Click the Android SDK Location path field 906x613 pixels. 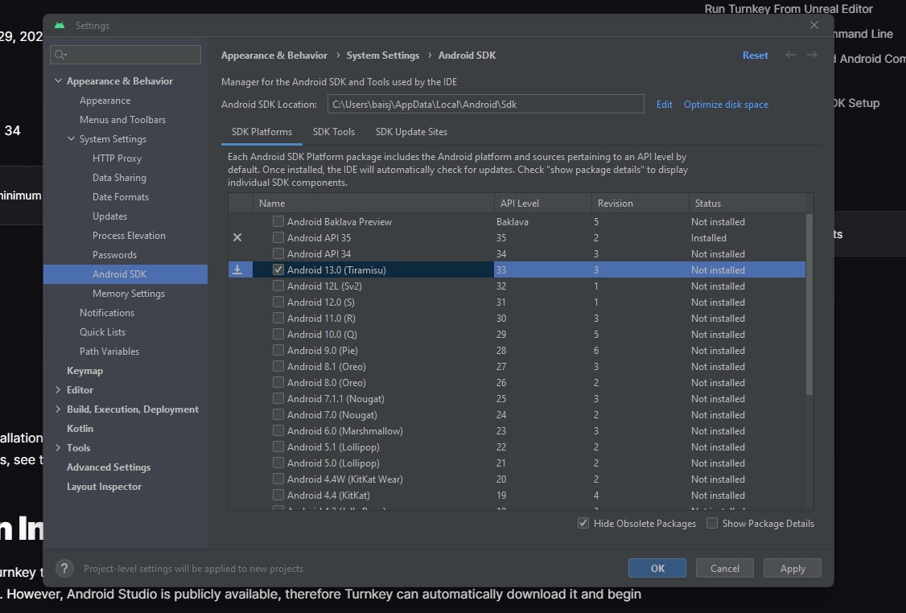[486, 104]
